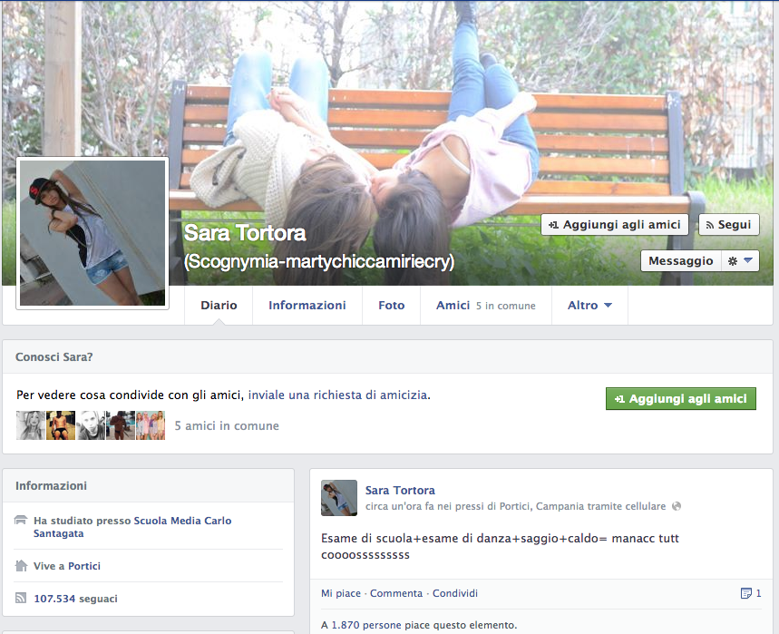Click the school building icon in Informazioni
The height and width of the screenshot is (634, 779).
coord(22,521)
